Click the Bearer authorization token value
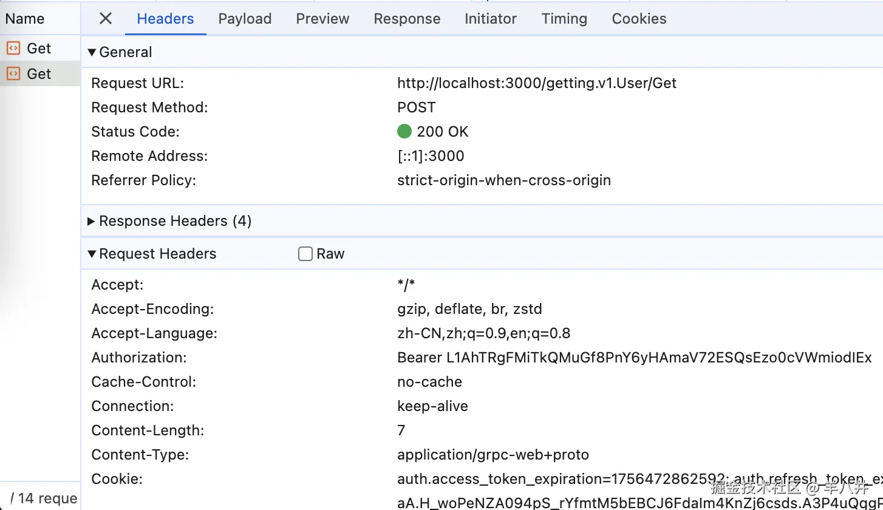This screenshot has height=510, width=883. coord(635,358)
